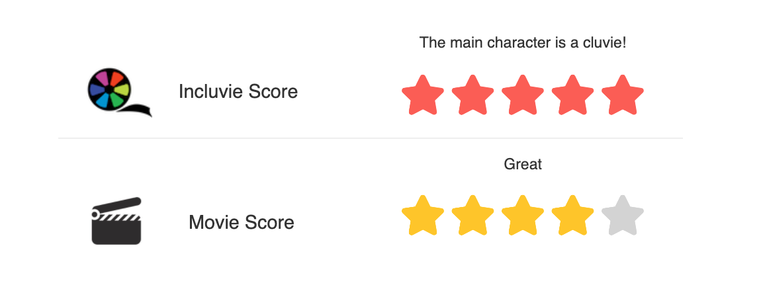Rate Incluvie Score five stars
The height and width of the screenshot is (287, 765).
click(x=623, y=95)
